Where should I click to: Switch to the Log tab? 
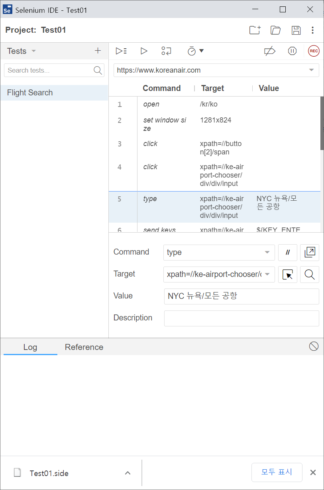point(30,347)
